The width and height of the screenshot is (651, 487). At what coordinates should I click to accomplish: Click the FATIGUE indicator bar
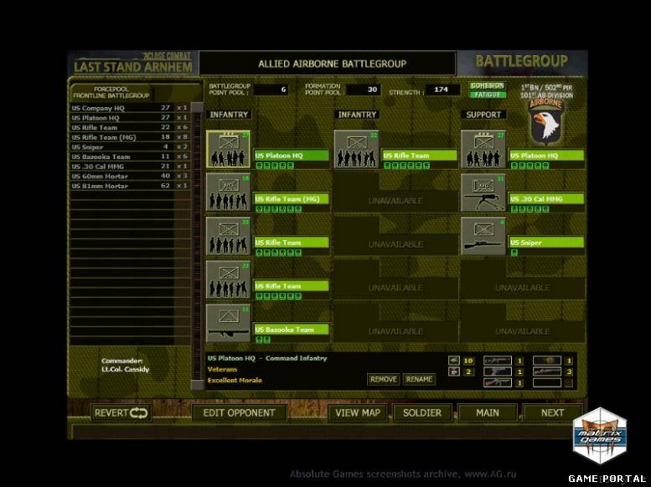[x=488, y=95]
